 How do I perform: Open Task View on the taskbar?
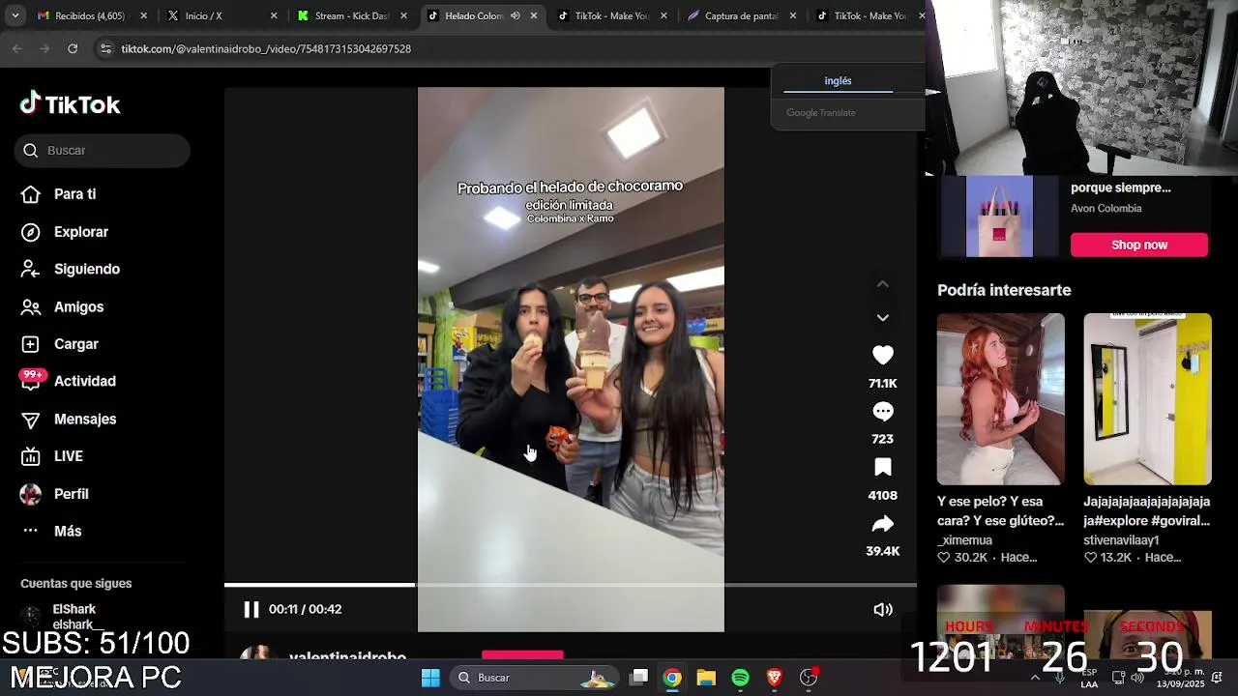[x=639, y=678]
